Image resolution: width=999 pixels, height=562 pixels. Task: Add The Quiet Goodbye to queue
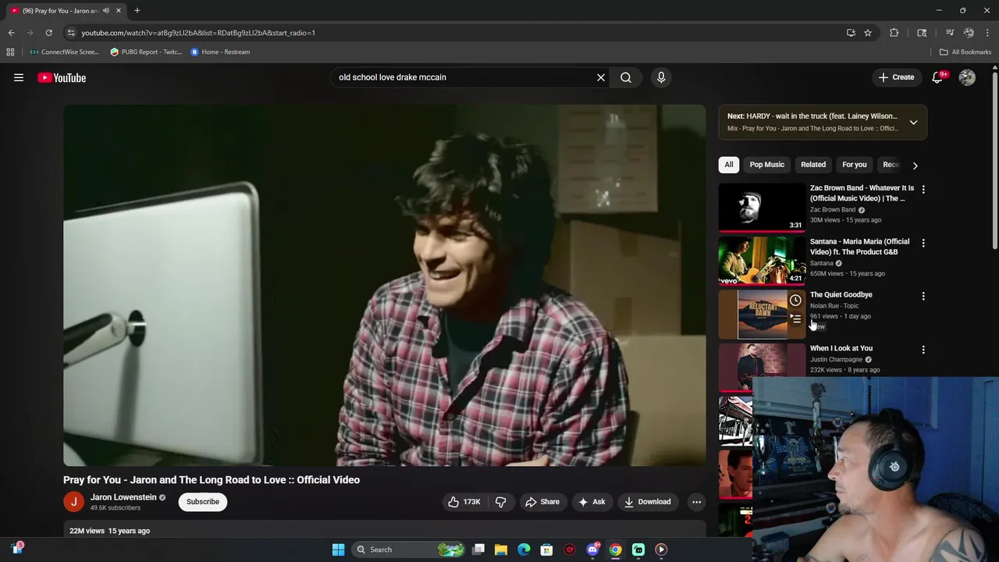(795, 318)
